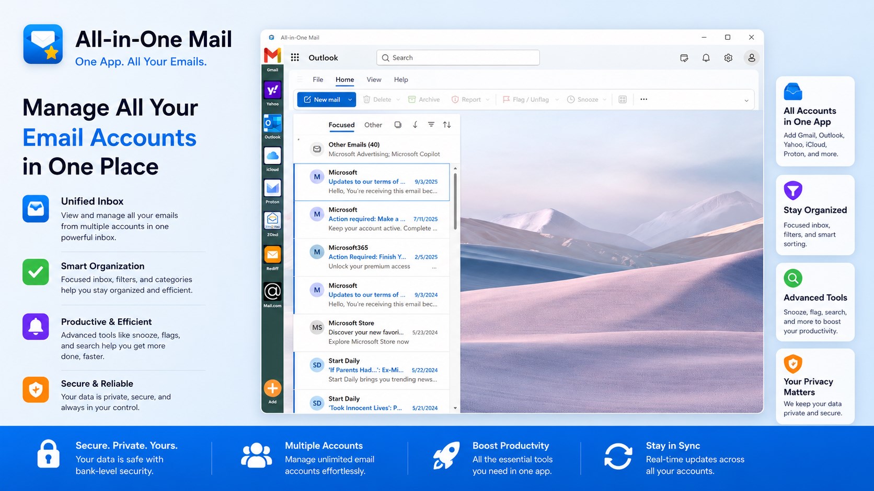Click the scrollbar down arrow in message list
Image resolution: width=874 pixels, height=491 pixels.
(x=455, y=408)
